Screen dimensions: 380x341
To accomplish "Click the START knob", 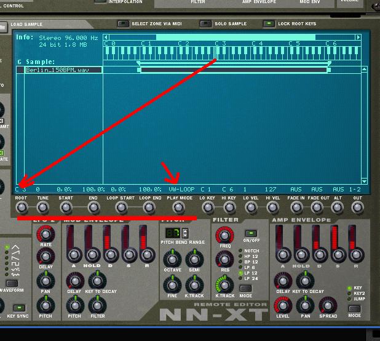I will pyautogui.click(x=66, y=207).
